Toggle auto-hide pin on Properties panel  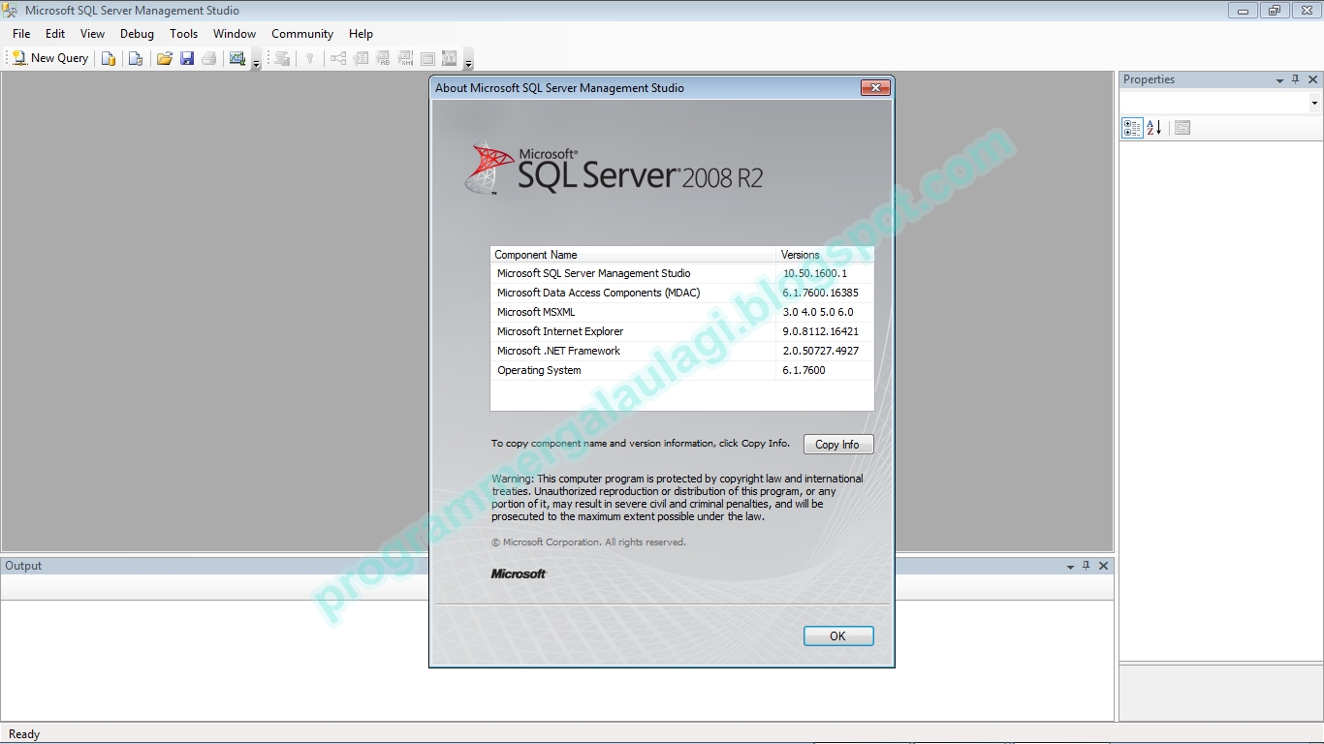coord(1296,80)
